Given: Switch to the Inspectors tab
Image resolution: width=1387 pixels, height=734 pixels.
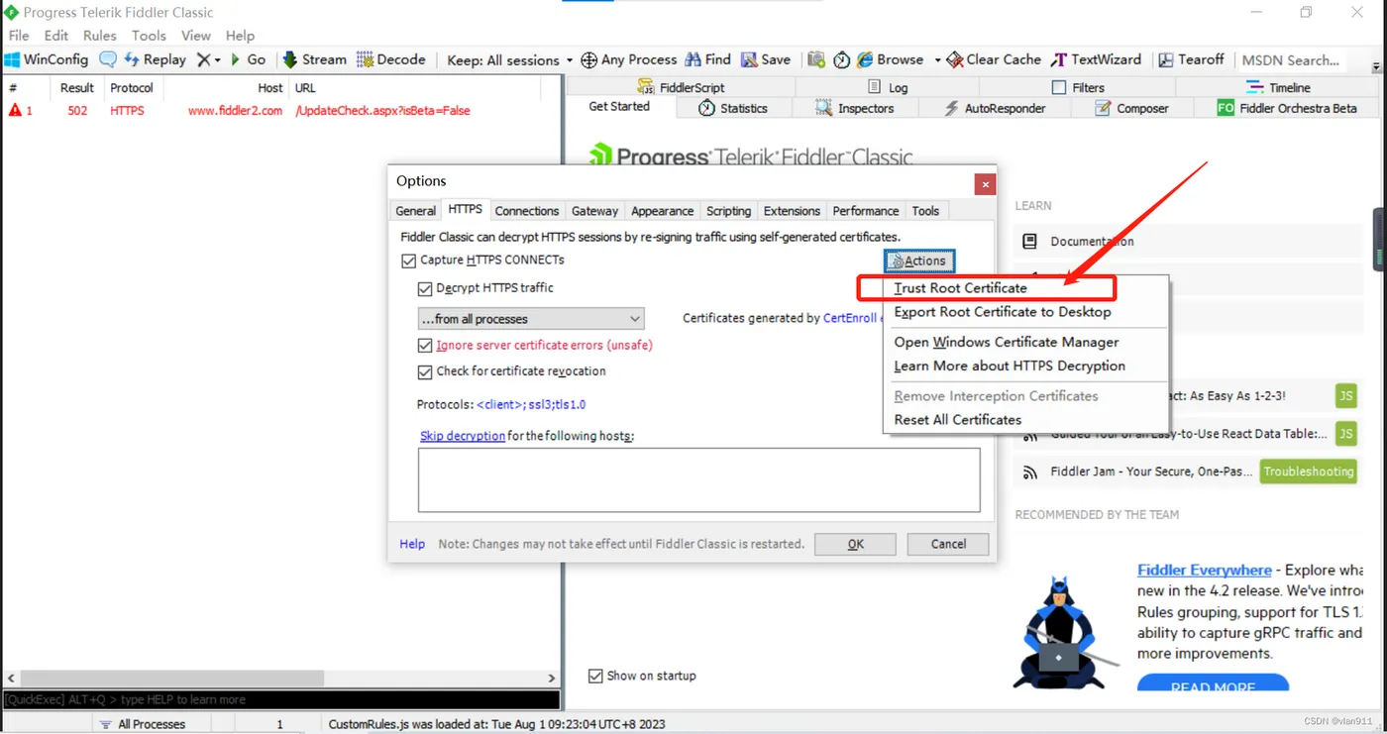Looking at the screenshot, I should pos(855,108).
